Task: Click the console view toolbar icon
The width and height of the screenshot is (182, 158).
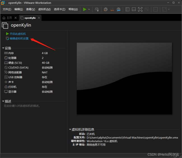Action: (x=155, y=9)
